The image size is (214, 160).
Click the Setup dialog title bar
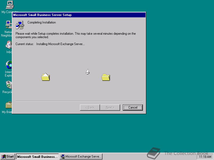point(79,15)
